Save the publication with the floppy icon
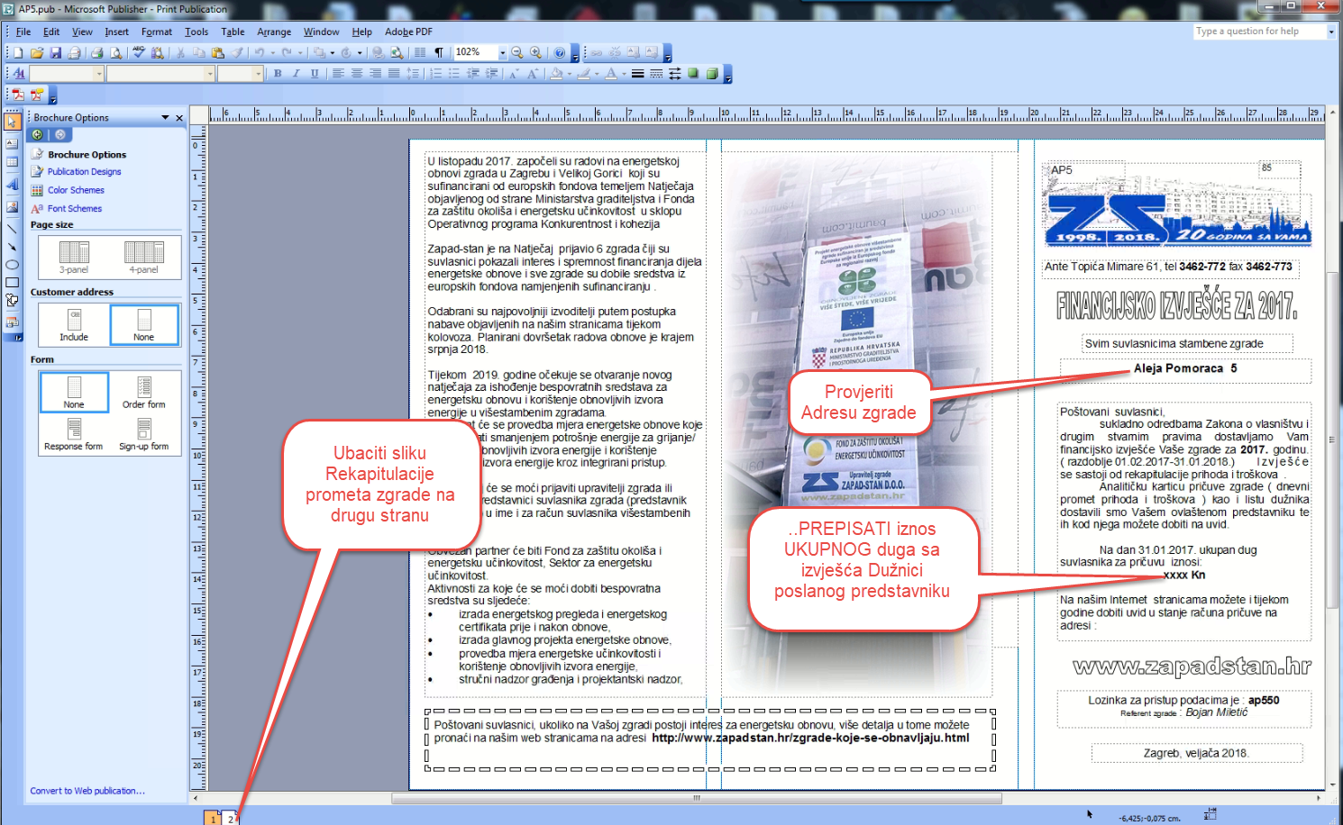Screen dimensions: 1343x825 click(x=56, y=53)
